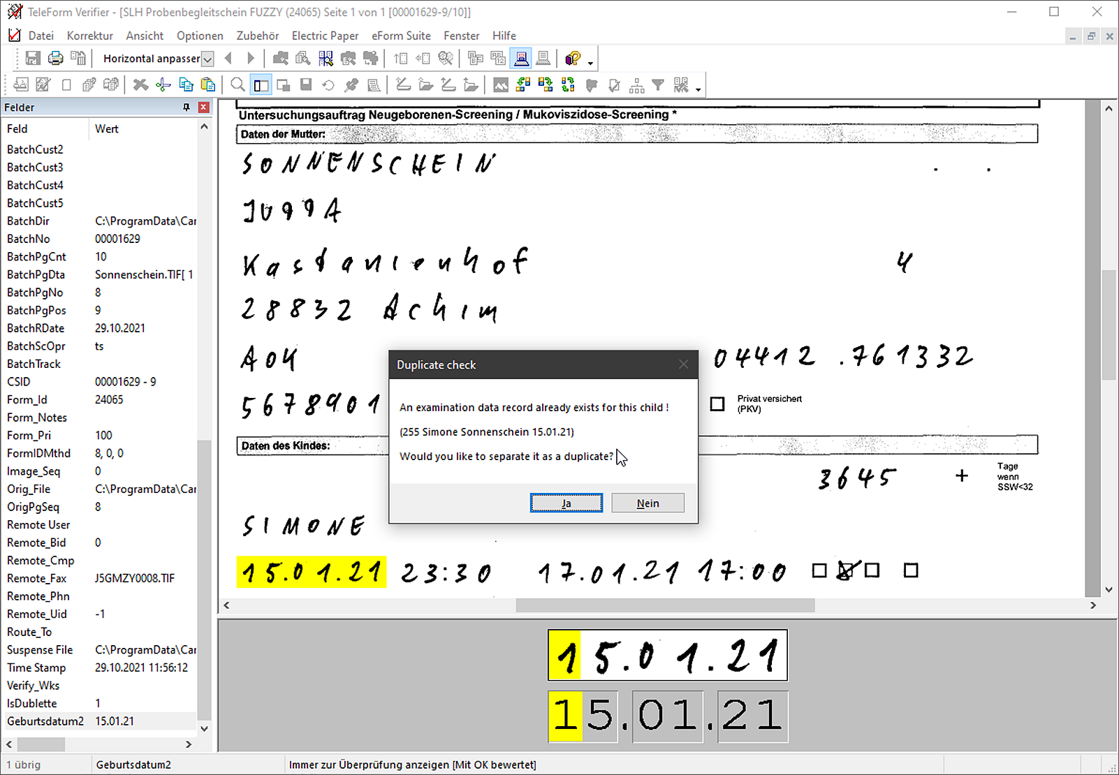Select the magnifier zoom tool
This screenshot has width=1119, height=775.
[237, 84]
